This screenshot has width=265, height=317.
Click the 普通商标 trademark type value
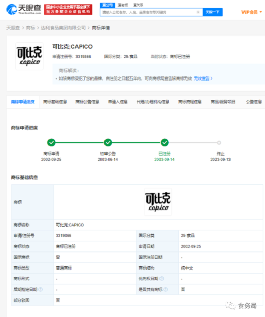64,268
